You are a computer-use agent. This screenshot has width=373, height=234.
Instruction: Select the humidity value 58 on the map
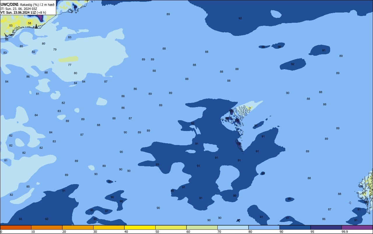(29, 23)
